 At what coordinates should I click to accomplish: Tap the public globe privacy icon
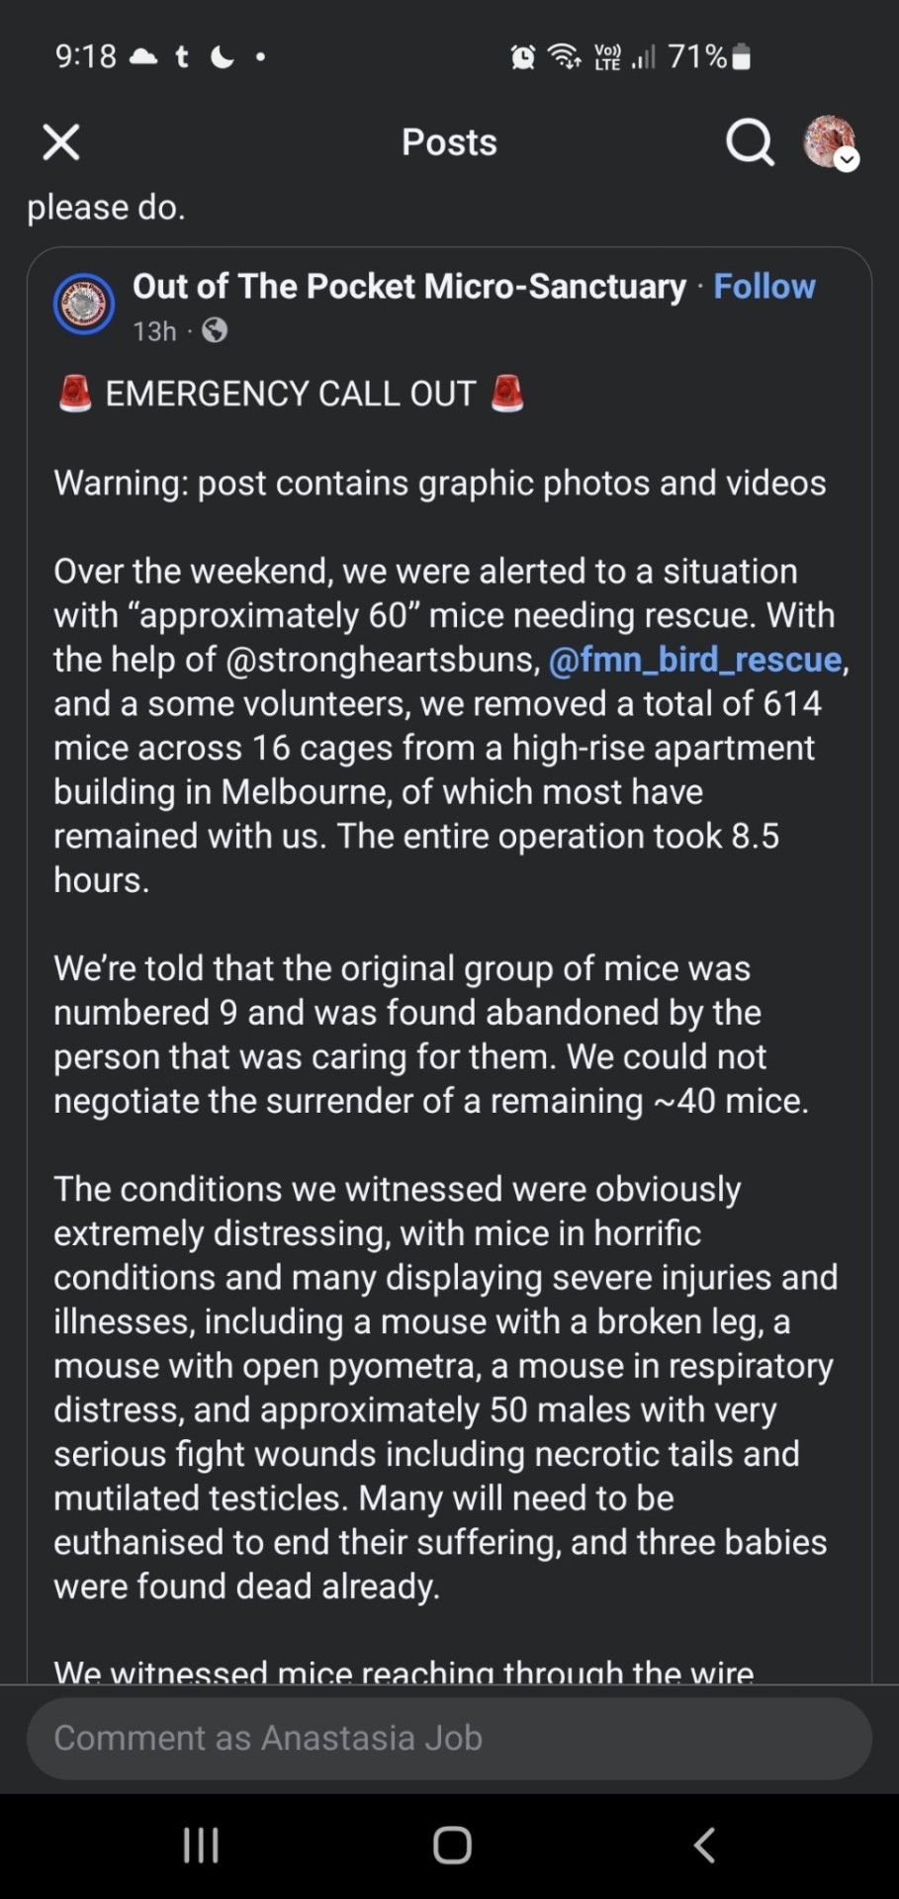click(215, 330)
